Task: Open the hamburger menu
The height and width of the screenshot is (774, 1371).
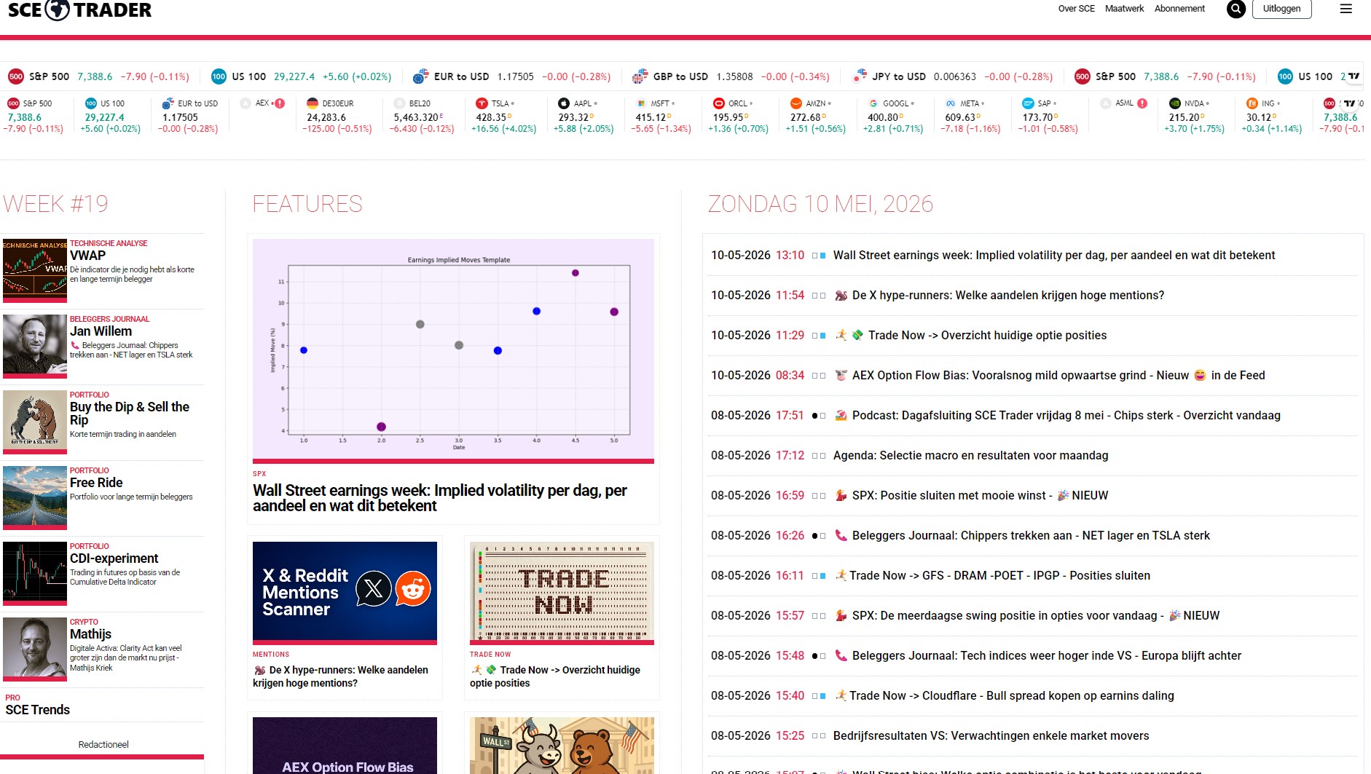Action: (x=1346, y=9)
